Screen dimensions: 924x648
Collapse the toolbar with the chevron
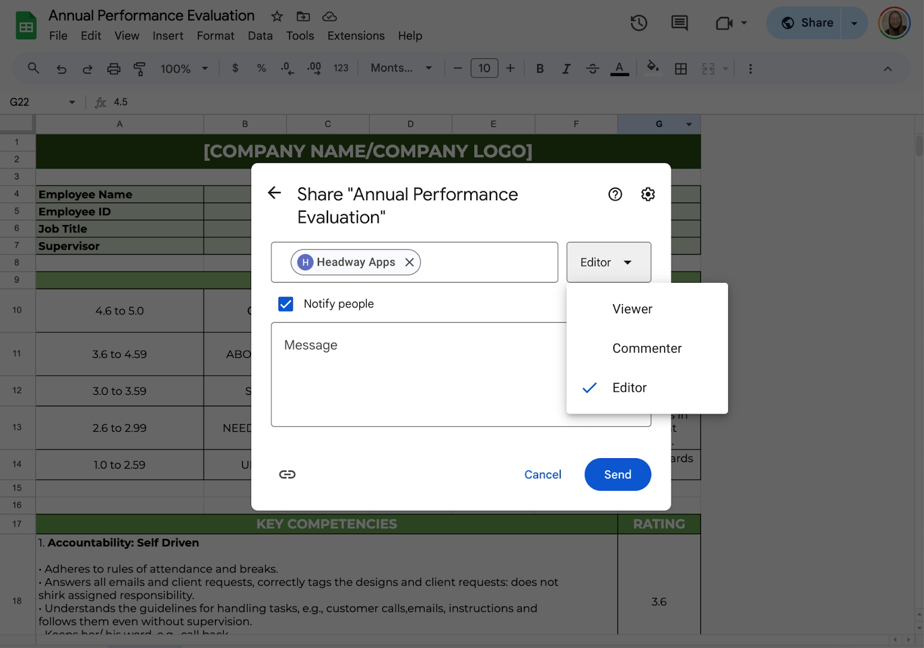[888, 69]
